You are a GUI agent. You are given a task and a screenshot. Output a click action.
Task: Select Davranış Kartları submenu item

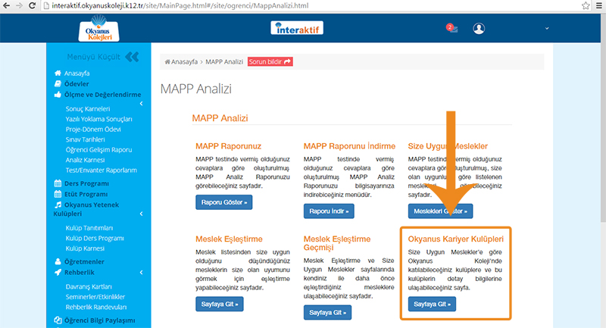(89, 286)
